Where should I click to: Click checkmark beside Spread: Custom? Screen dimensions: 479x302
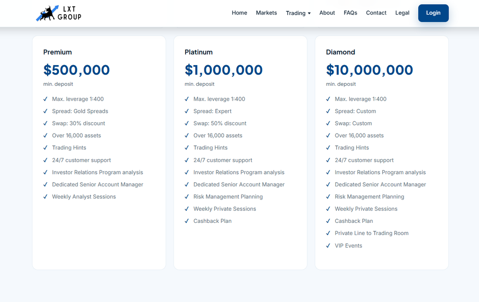(x=328, y=111)
